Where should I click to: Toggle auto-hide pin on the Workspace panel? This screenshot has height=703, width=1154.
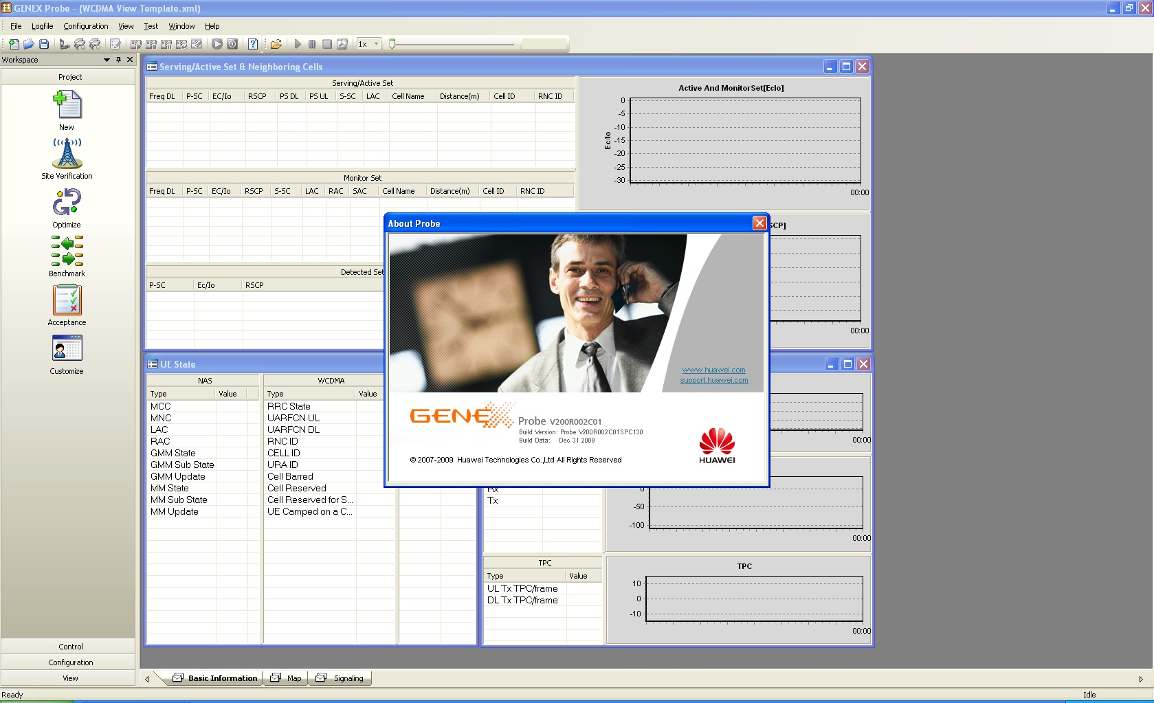click(118, 60)
